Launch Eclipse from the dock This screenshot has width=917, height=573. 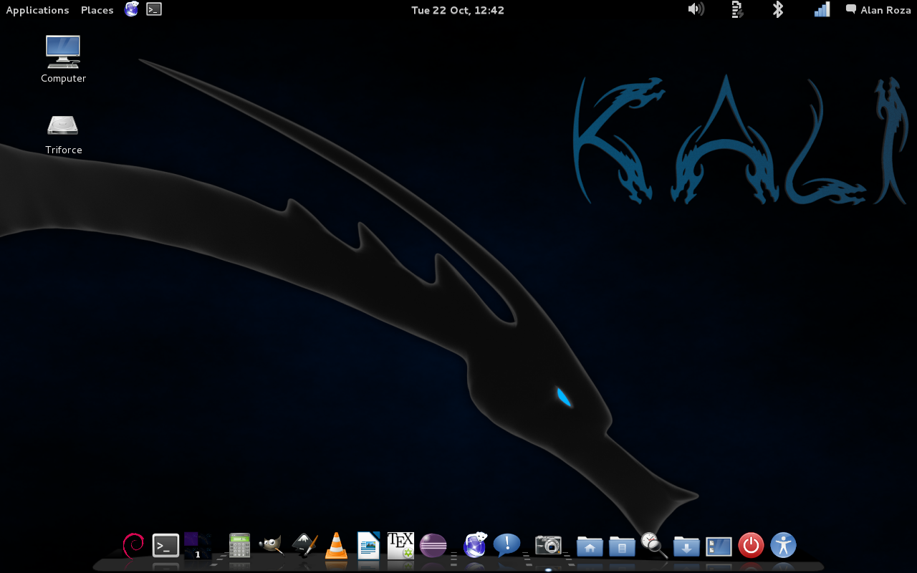tap(433, 546)
